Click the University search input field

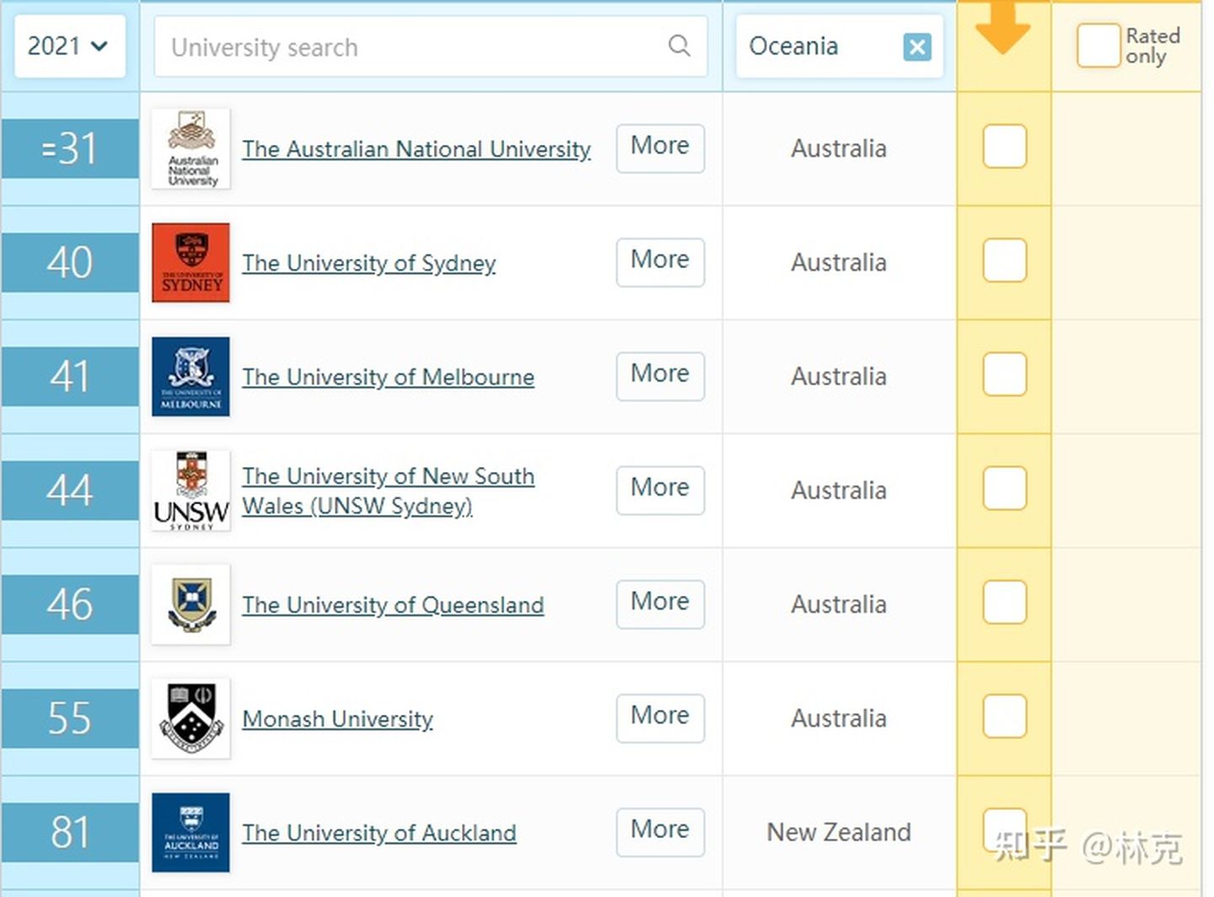tap(430, 47)
